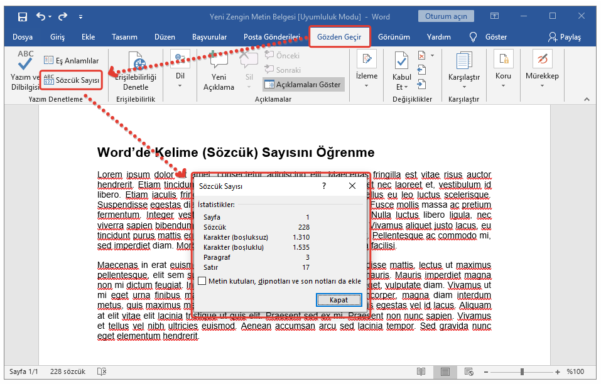Open the Koru protect dropdown
Screen dimensions: 601x384
click(503, 70)
